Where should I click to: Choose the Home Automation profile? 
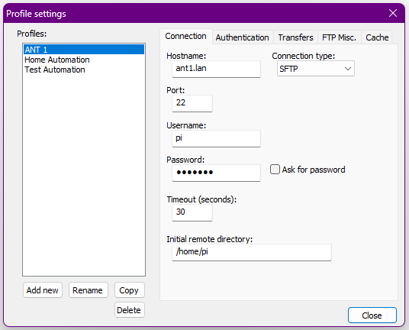pyautogui.click(x=57, y=60)
